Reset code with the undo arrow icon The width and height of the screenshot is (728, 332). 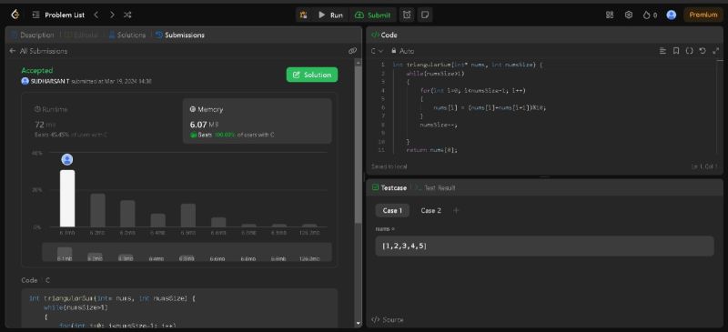pyautogui.click(x=703, y=51)
